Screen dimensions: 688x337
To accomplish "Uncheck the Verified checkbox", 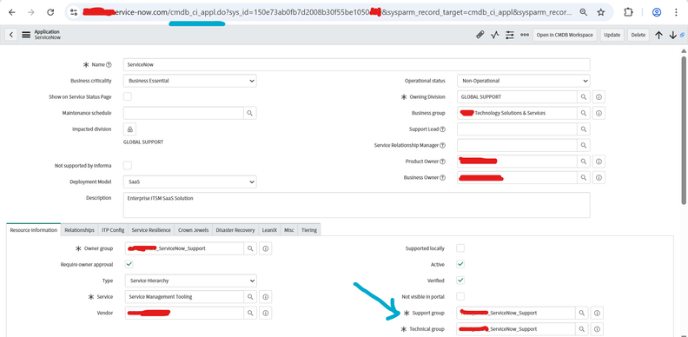I will (460, 280).
